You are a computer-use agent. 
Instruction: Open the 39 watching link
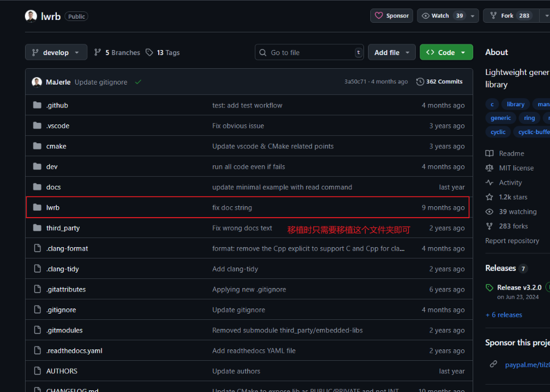[x=511, y=211]
